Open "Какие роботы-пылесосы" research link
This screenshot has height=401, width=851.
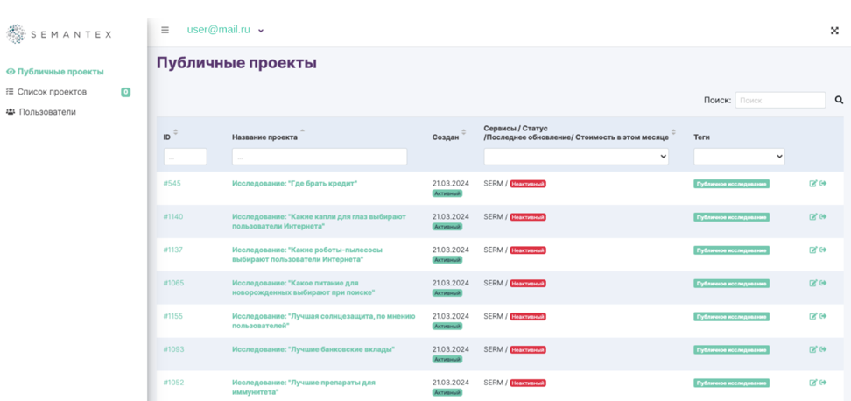point(307,255)
